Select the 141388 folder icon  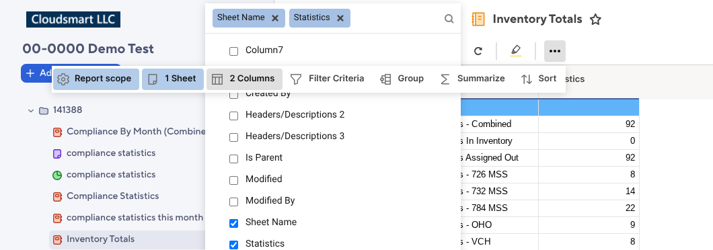click(x=44, y=110)
